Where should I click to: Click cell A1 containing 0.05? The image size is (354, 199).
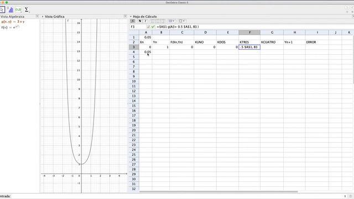pyautogui.click(x=145, y=37)
